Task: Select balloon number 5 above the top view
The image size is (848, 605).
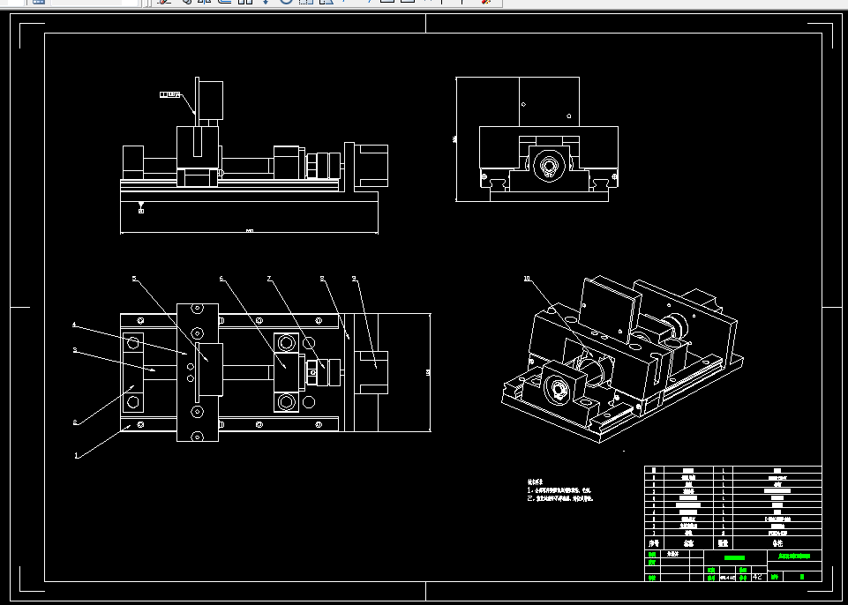Action: click(135, 279)
